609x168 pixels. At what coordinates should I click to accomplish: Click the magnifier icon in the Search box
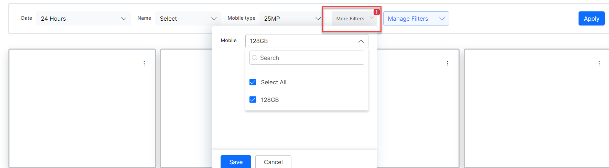tap(255, 58)
